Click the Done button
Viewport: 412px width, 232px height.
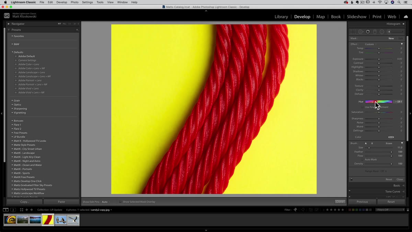pyautogui.click(x=340, y=202)
